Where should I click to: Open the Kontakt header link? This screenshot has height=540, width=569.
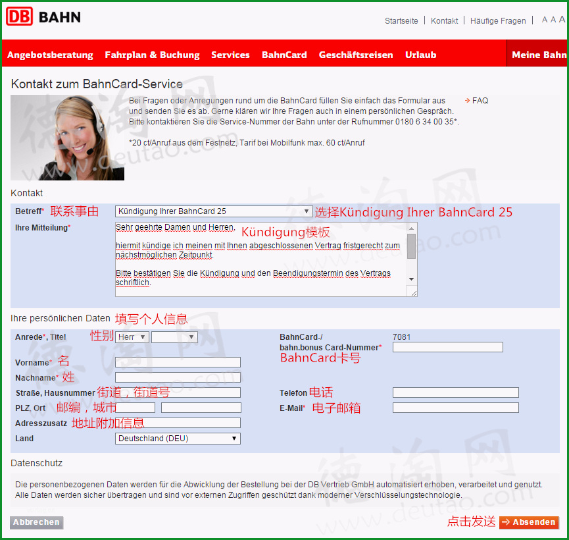444,20
